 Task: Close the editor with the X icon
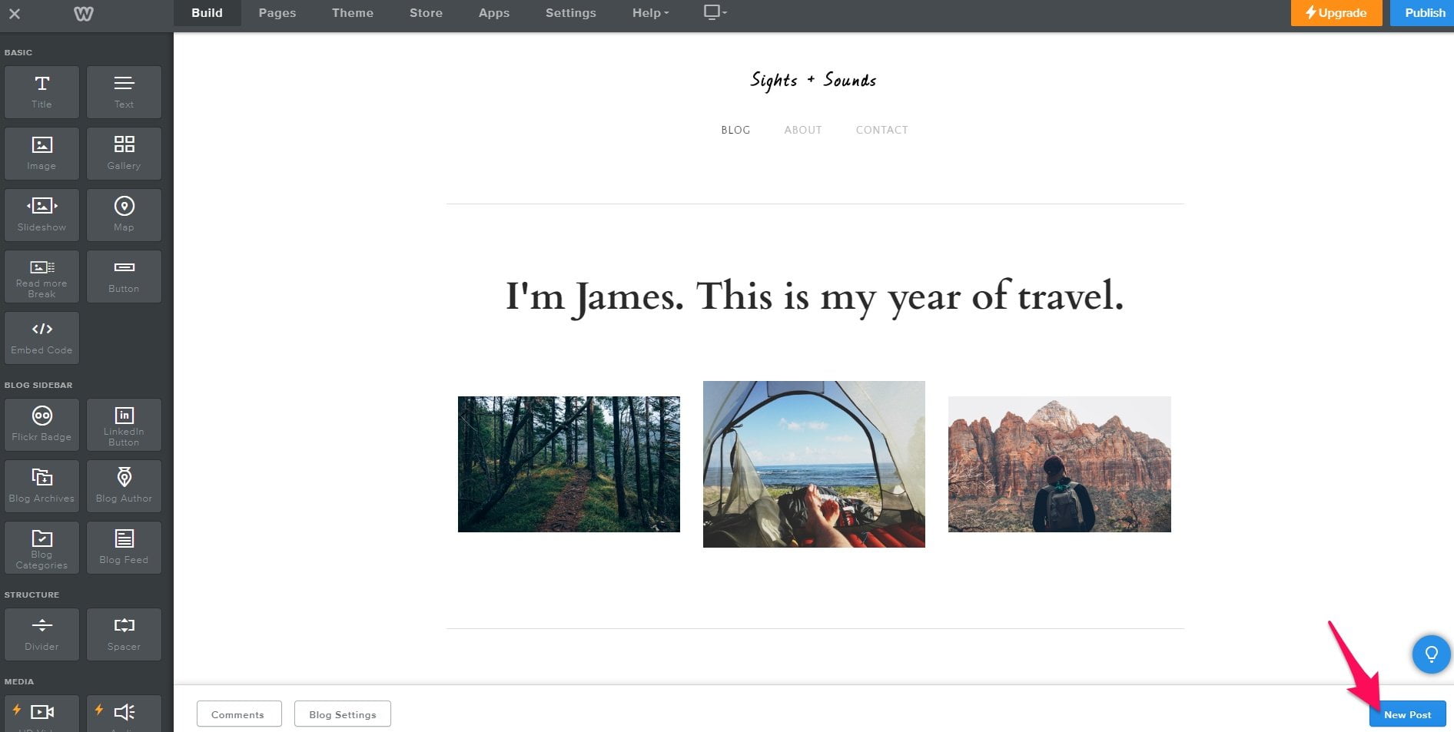point(15,13)
